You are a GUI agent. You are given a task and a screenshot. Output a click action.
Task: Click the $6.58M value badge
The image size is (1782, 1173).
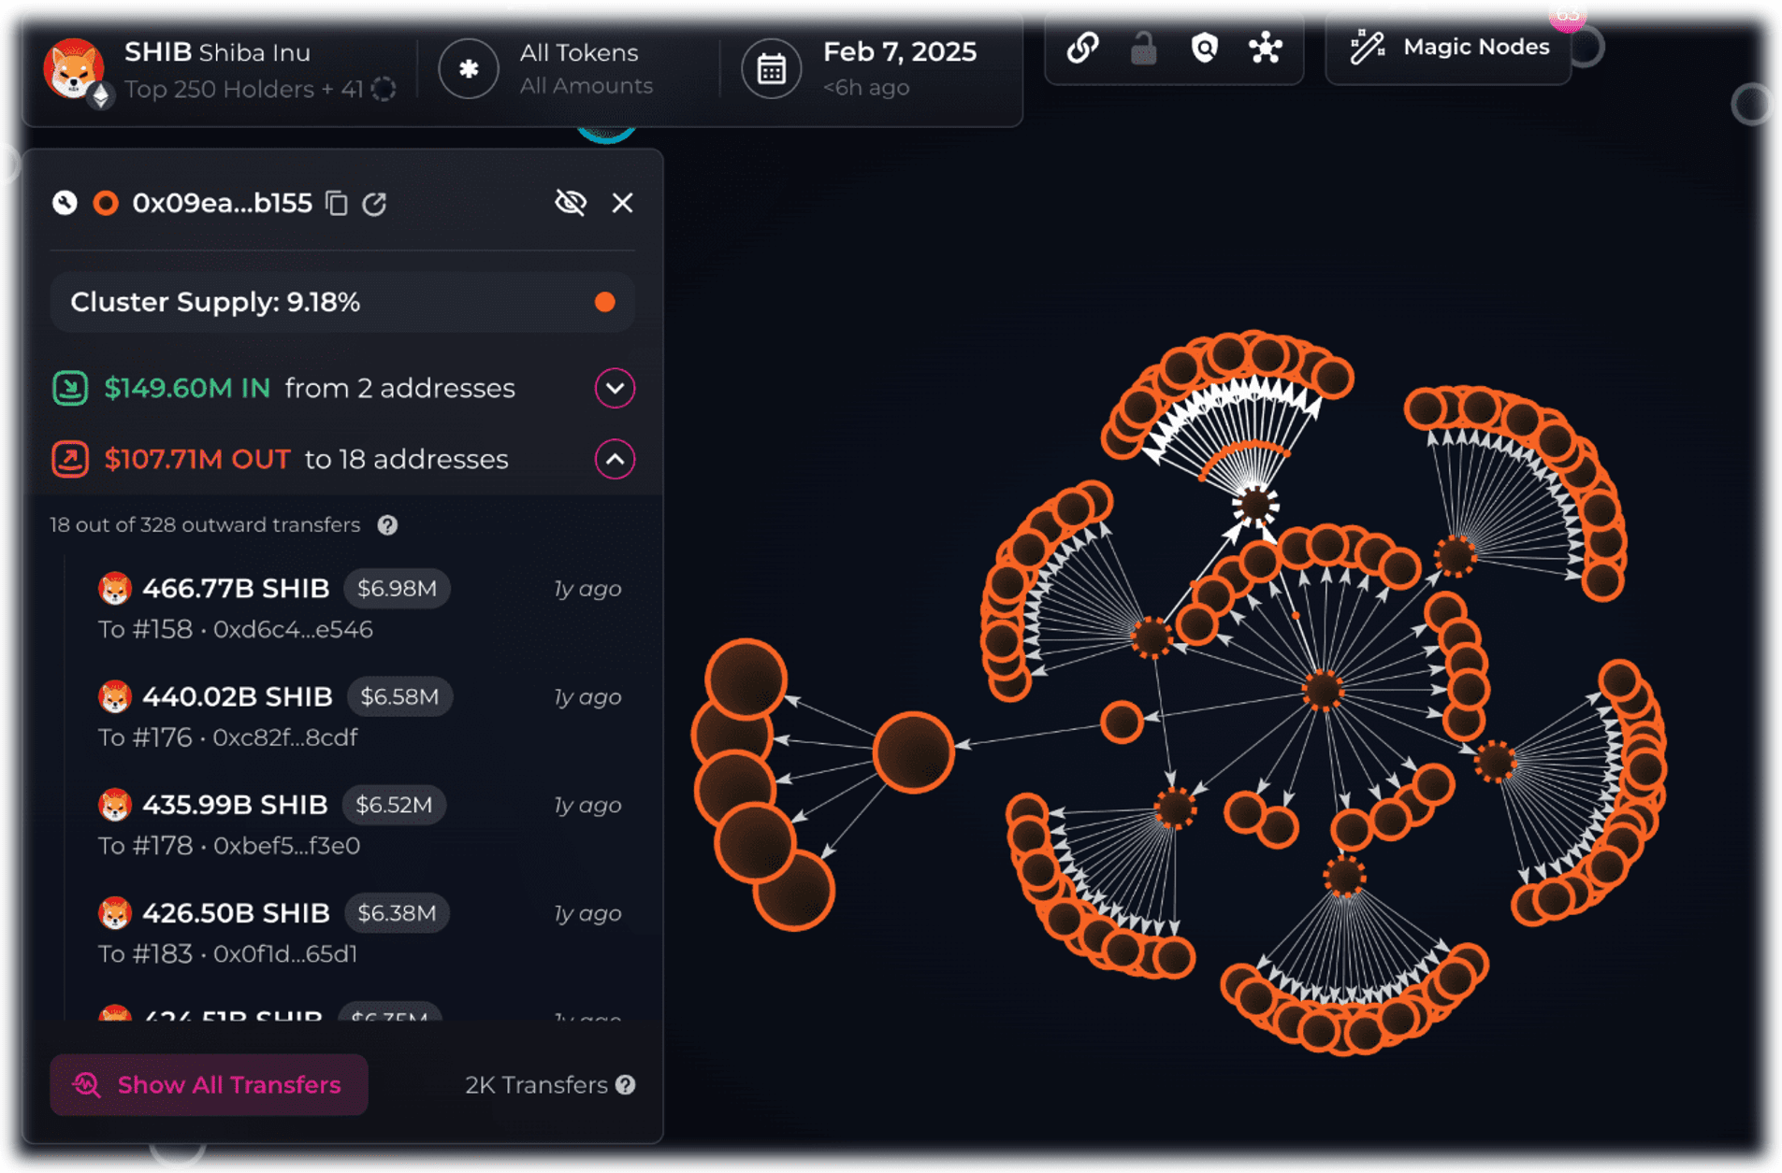click(x=399, y=697)
